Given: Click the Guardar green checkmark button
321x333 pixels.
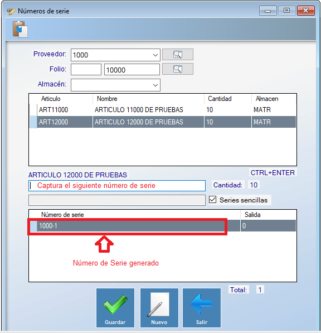Looking at the screenshot, I should (x=115, y=308).
